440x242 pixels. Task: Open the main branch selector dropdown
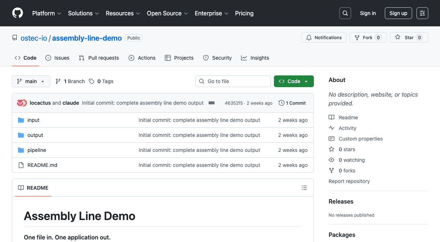pyautogui.click(x=31, y=81)
